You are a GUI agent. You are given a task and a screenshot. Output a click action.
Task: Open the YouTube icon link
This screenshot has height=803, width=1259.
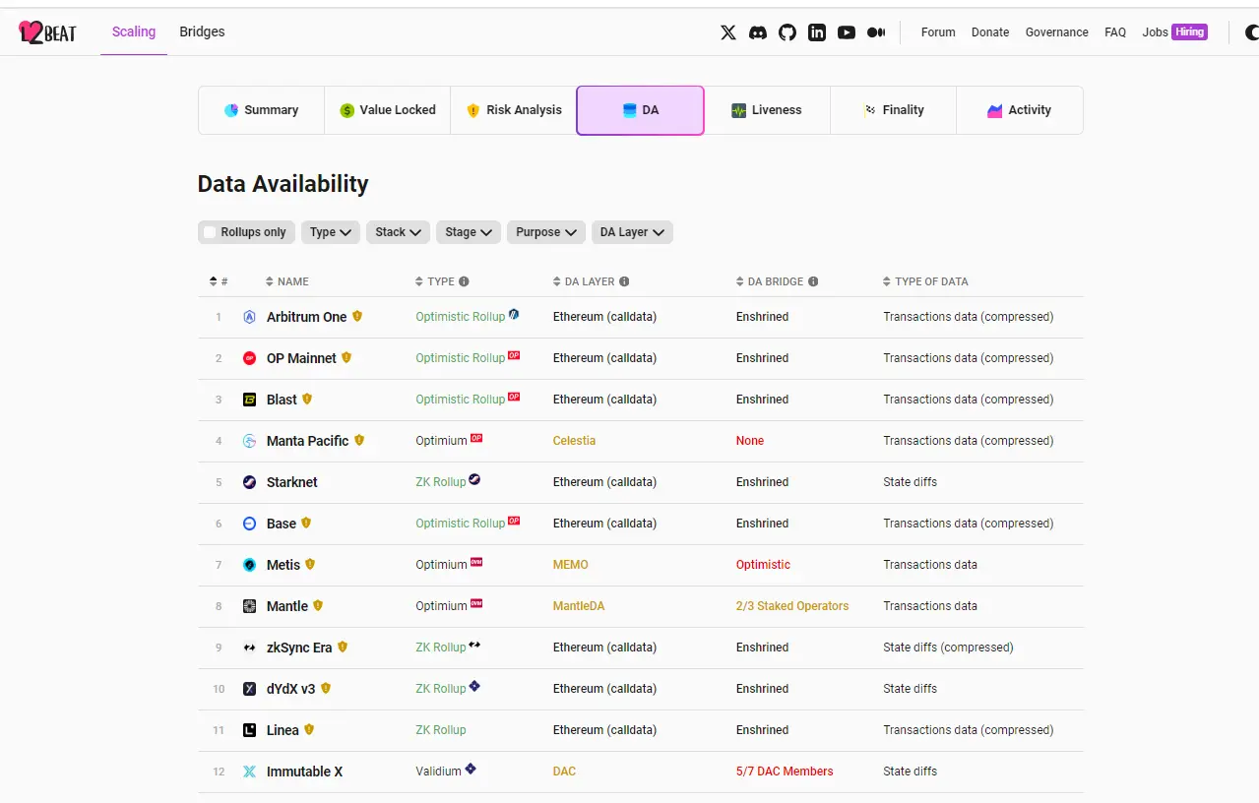click(x=847, y=32)
